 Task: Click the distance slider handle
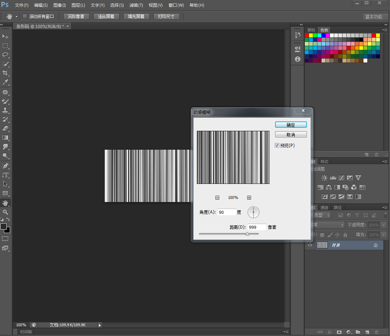[247, 234]
